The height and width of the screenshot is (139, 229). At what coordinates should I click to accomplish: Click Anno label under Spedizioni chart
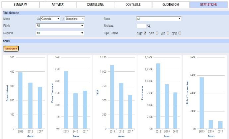click(30, 136)
